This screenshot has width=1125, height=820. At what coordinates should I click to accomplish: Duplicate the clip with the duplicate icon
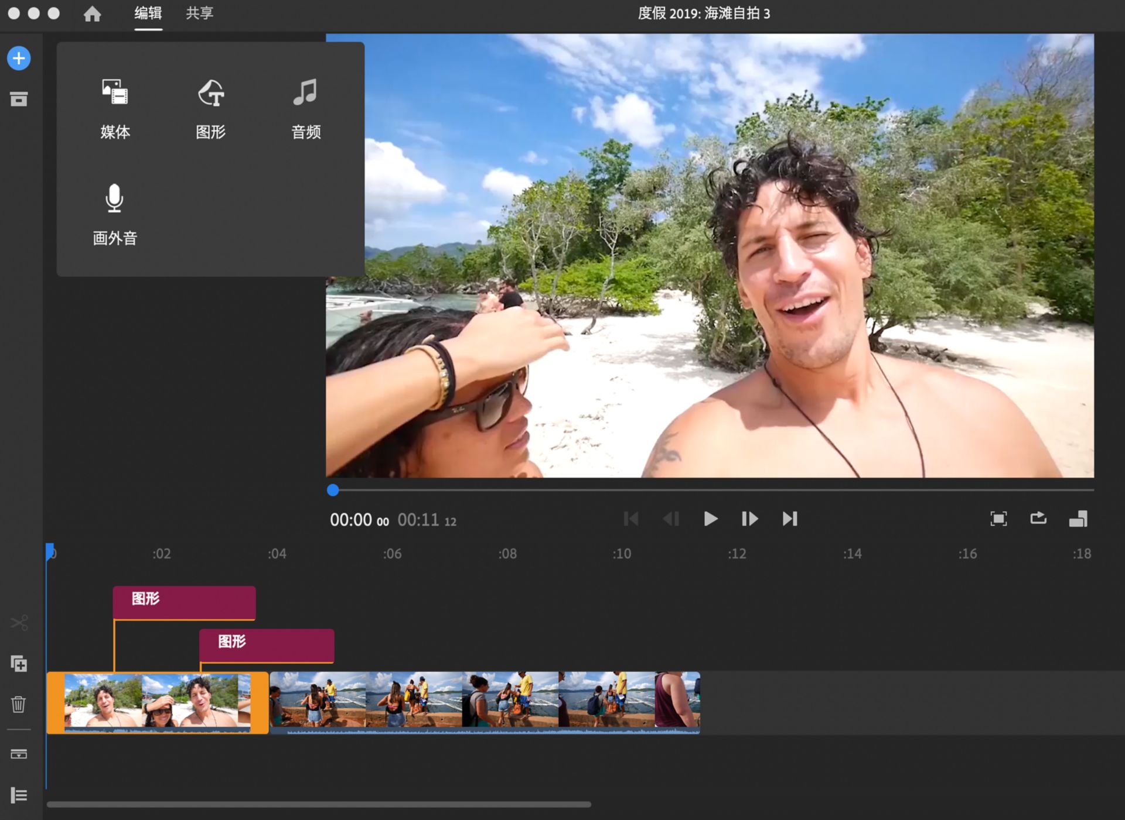(x=19, y=664)
